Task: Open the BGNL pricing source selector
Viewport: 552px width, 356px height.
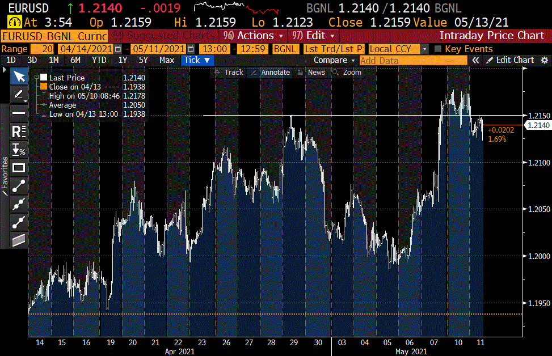Action: pos(285,49)
